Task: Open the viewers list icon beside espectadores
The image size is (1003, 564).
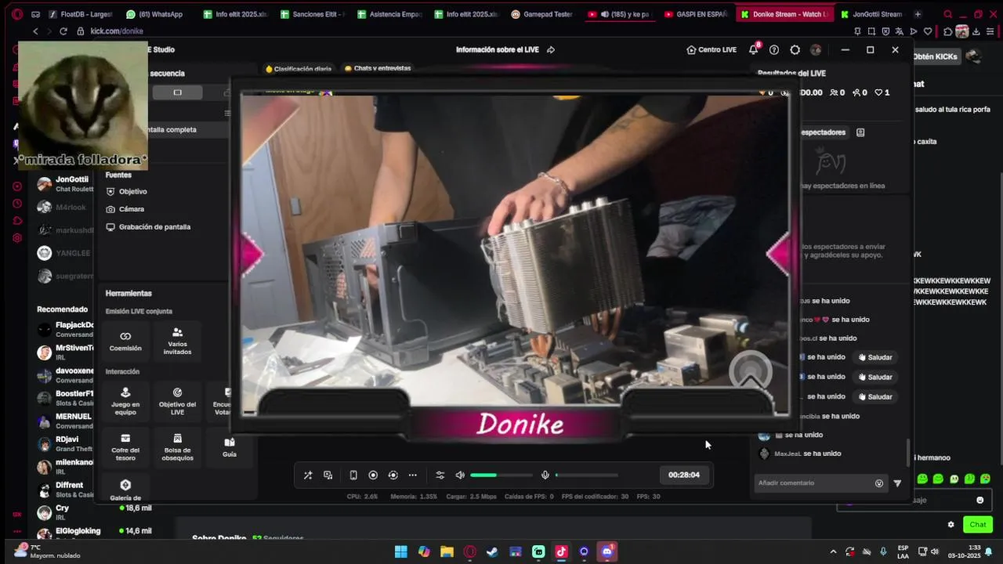Action: coord(860,132)
